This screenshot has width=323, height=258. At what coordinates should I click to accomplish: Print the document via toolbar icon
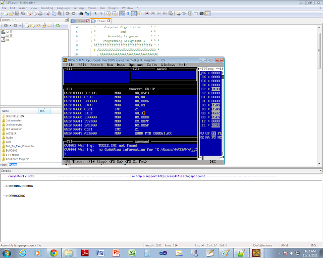[x=40, y=14]
